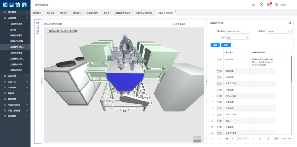Open the admin user avatar menu
The height and width of the screenshot is (147, 297).
click(x=277, y=5)
